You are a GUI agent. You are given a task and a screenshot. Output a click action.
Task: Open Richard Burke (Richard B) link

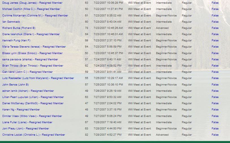[19, 28]
